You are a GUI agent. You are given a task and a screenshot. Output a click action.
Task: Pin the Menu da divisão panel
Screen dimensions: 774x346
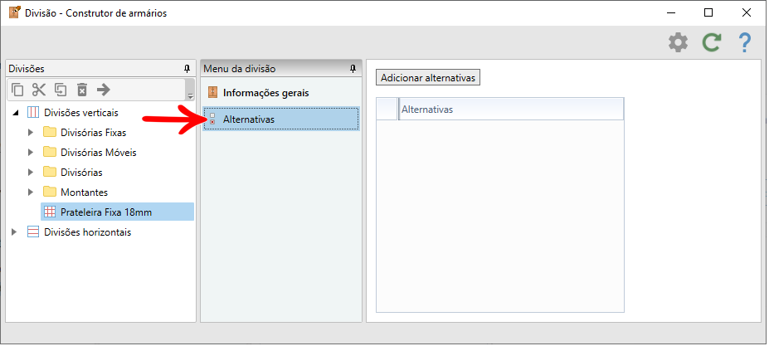(x=353, y=69)
